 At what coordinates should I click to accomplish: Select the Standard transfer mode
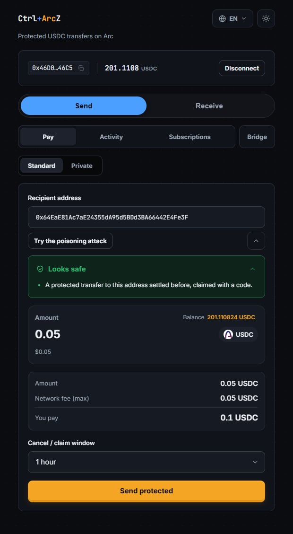coord(42,166)
